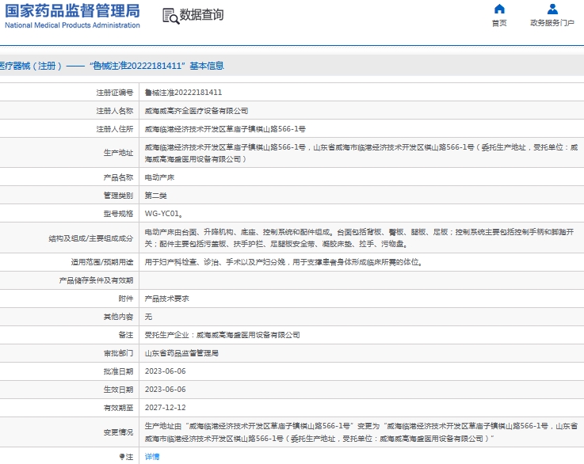Image resolution: width=584 pixels, height=464 pixels.
Task: Click the model value WG-YC01
Action: coord(163,214)
